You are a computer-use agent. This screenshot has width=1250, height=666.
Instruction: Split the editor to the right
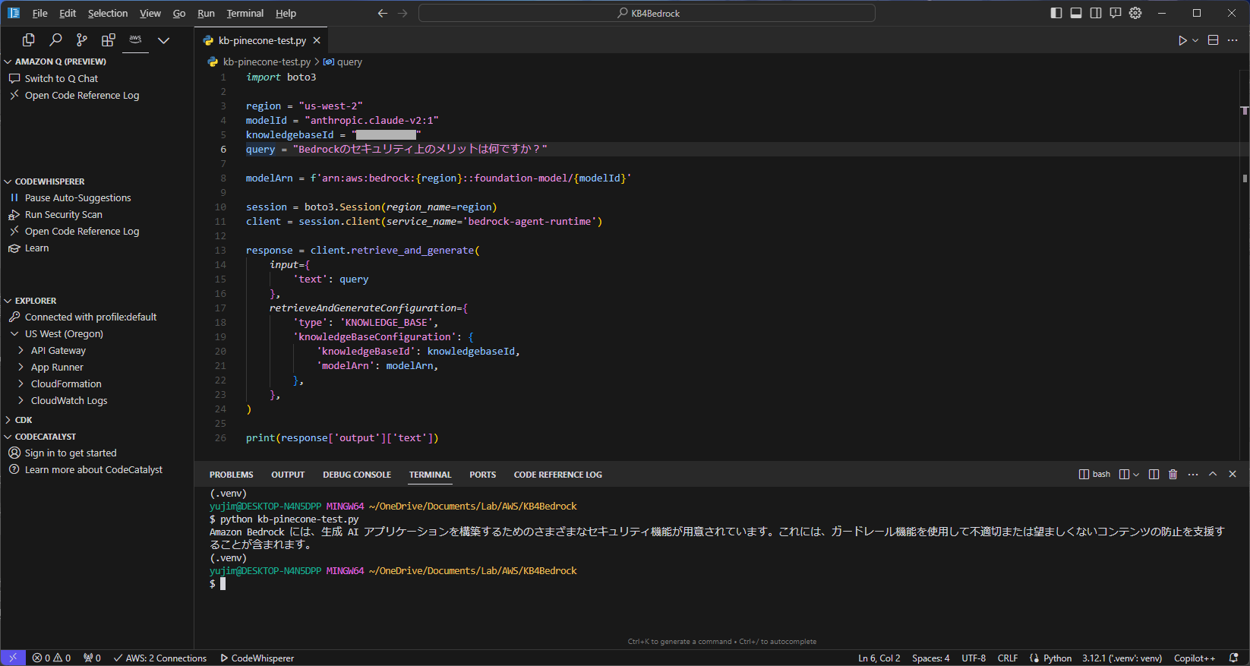click(1213, 40)
